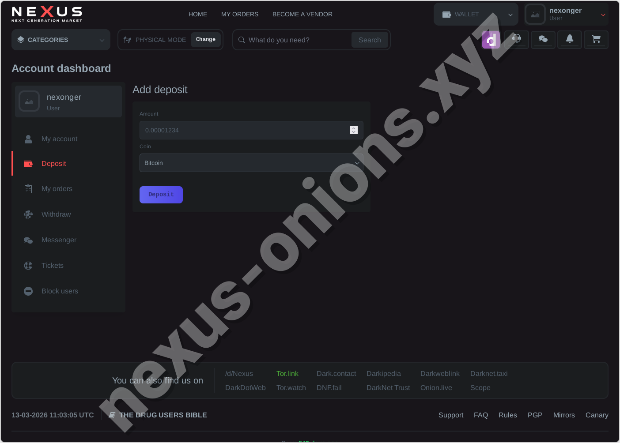The height and width of the screenshot is (443, 620).
Task: Click the Amount field stepper arrows
Action: [x=354, y=130]
